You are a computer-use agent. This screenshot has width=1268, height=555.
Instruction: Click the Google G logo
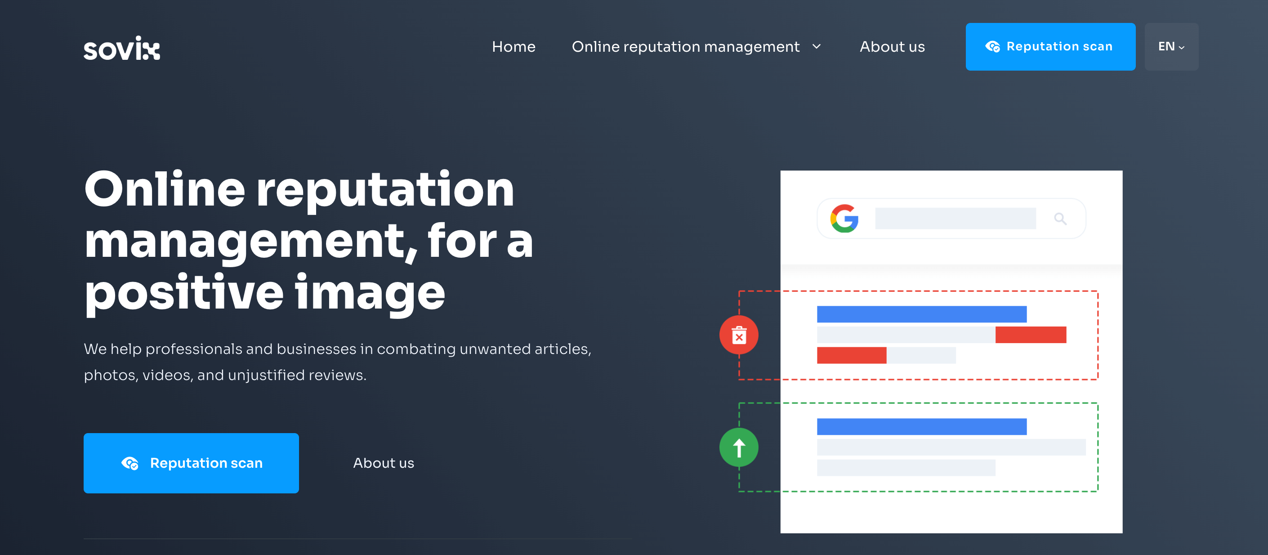pyautogui.click(x=844, y=218)
